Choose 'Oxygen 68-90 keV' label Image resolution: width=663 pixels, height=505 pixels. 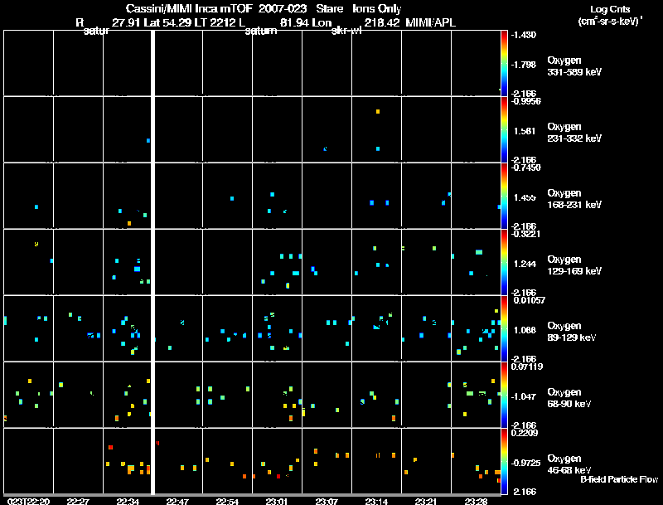[x=569, y=398]
